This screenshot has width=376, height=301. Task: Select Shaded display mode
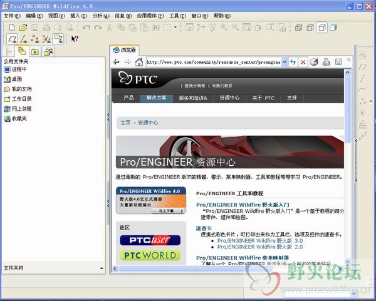click(333, 28)
